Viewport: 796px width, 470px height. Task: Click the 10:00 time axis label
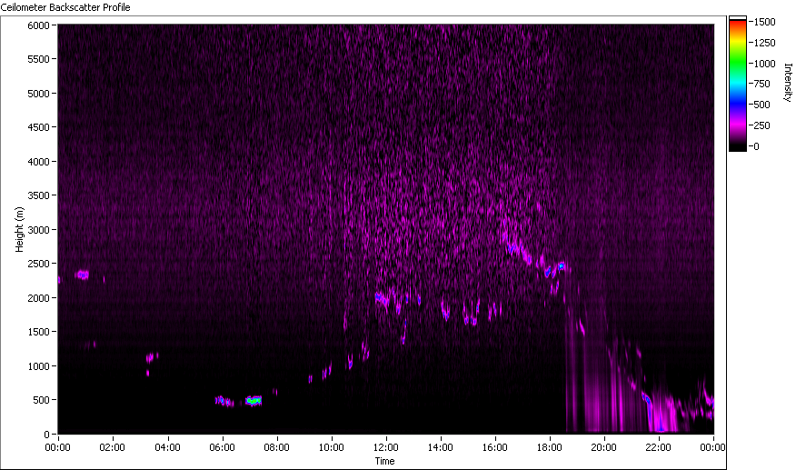[331, 447]
